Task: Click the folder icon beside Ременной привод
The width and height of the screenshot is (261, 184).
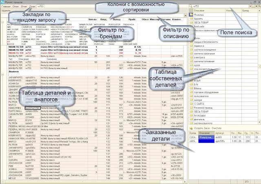Action: point(191,108)
